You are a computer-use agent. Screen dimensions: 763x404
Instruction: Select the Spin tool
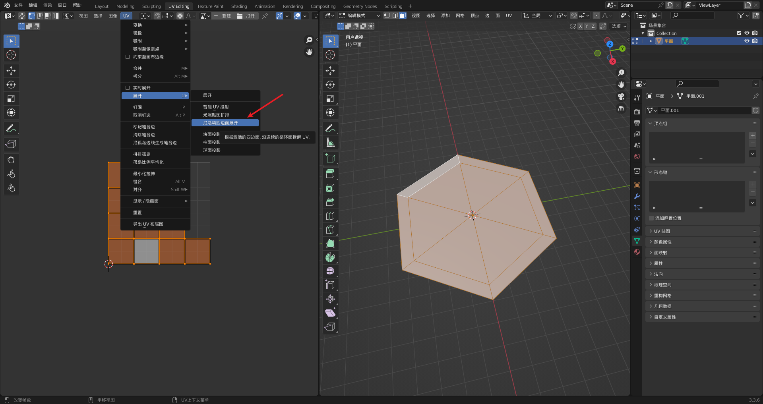[x=330, y=257]
